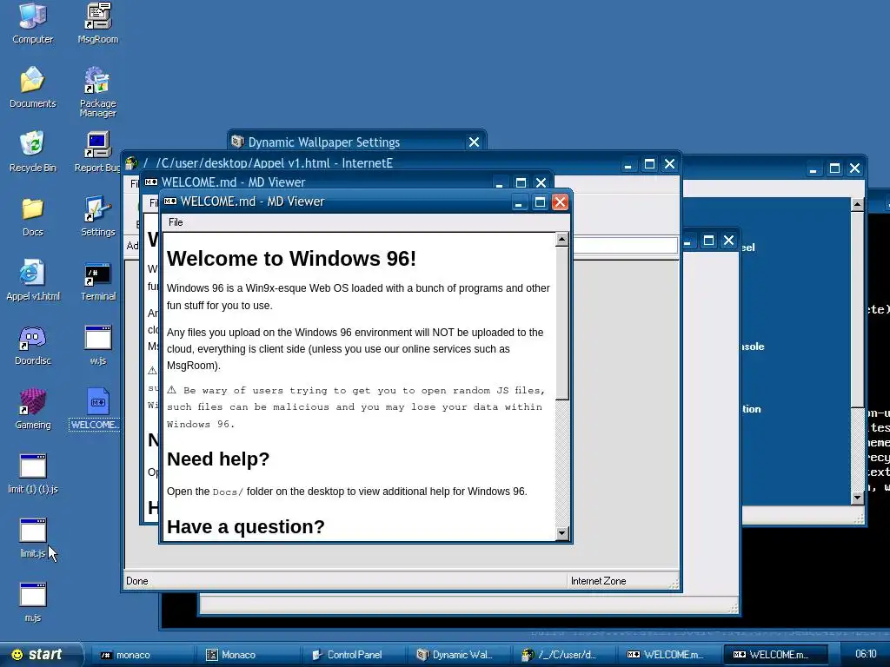The height and width of the screenshot is (667, 890).
Task: Select the limit.js file icon
Action: click(32, 537)
